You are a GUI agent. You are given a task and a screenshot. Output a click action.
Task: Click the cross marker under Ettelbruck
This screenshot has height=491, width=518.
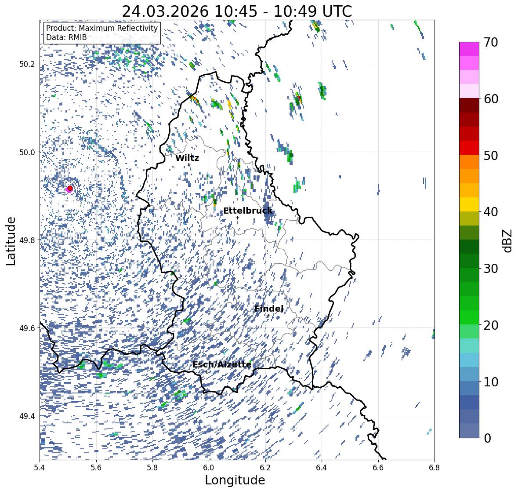237,218
